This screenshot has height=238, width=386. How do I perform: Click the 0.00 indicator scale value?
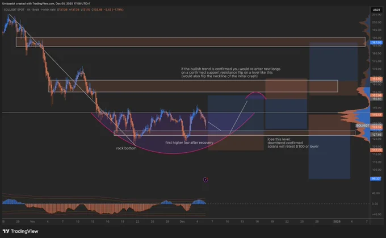tap(375, 204)
